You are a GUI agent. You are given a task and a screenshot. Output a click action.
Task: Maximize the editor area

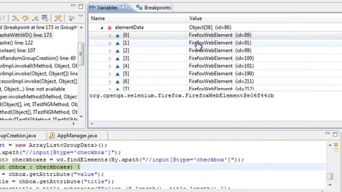point(335,134)
